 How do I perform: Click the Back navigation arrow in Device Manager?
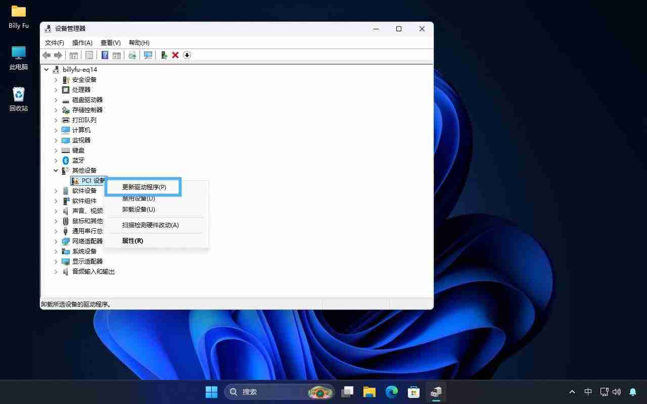[47, 55]
